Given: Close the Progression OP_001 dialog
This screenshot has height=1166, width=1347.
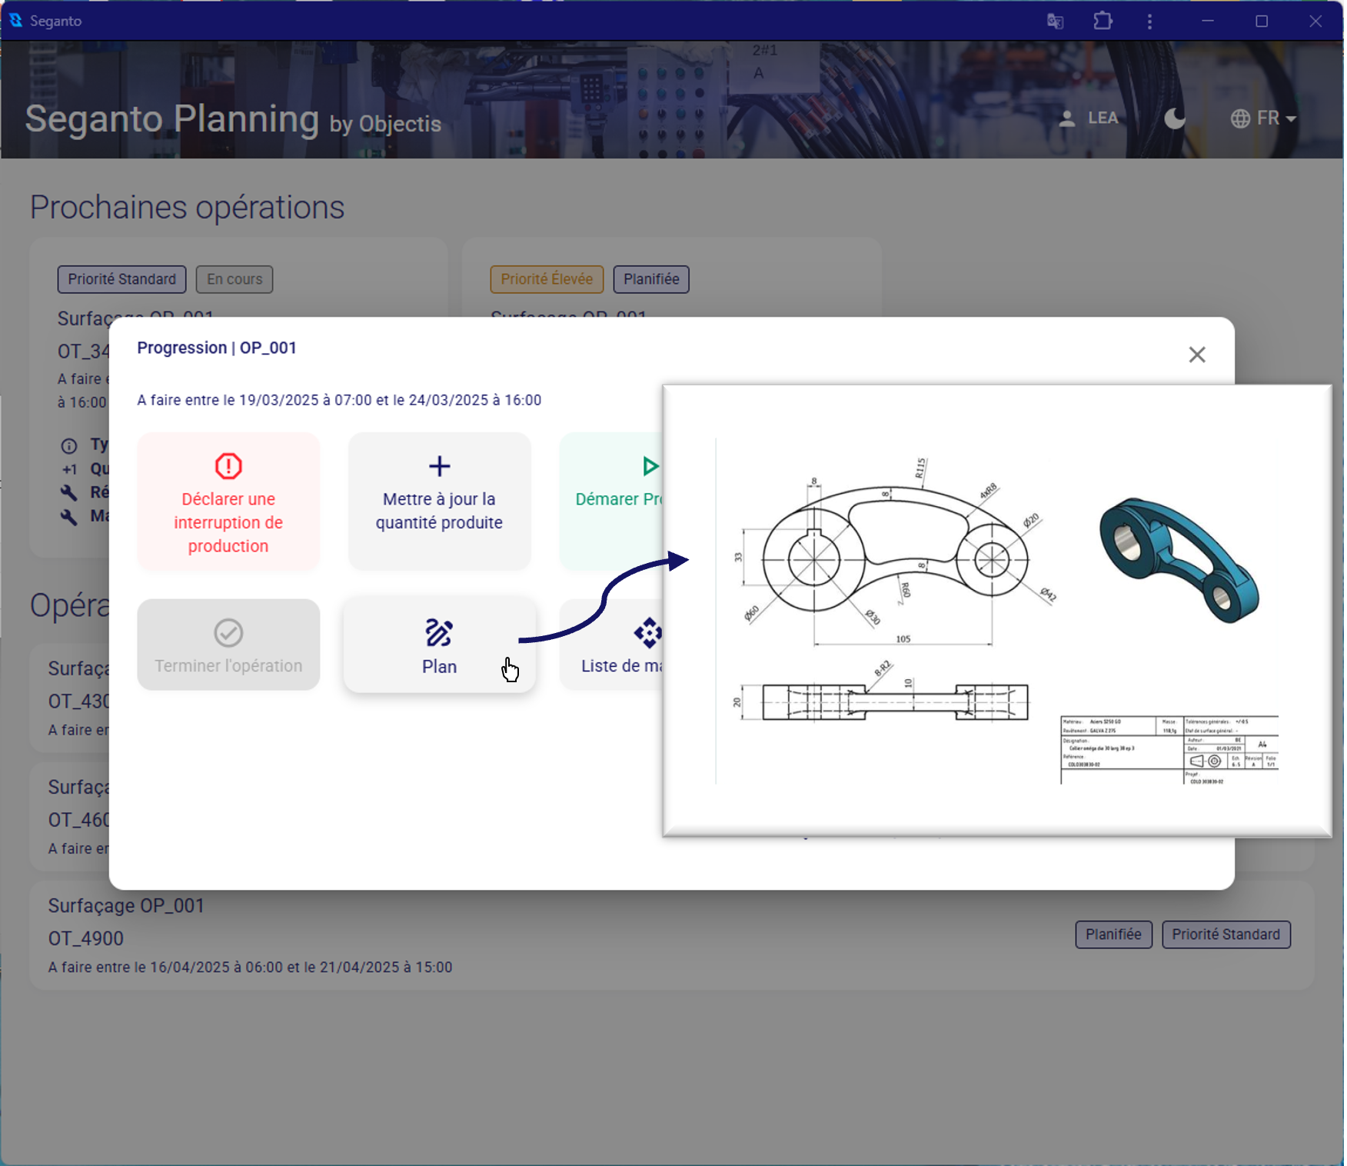Looking at the screenshot, I should coord(1196,355).
